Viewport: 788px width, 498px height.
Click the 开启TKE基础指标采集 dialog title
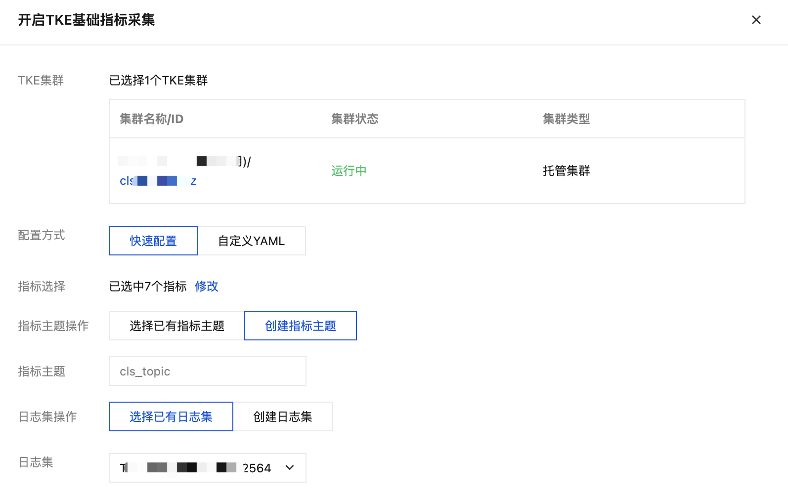87,20
